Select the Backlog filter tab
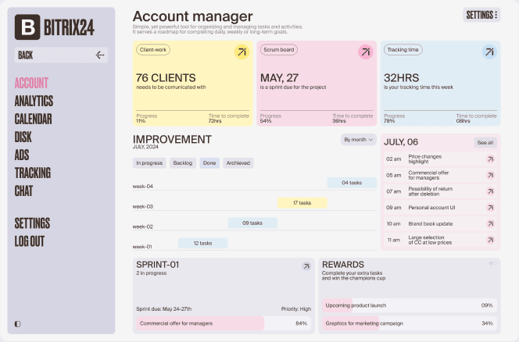 click(x=183, y=162)
